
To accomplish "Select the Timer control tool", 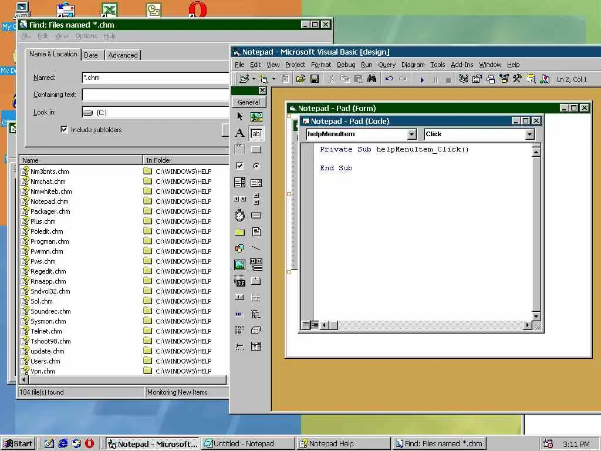I will (240, 216).
